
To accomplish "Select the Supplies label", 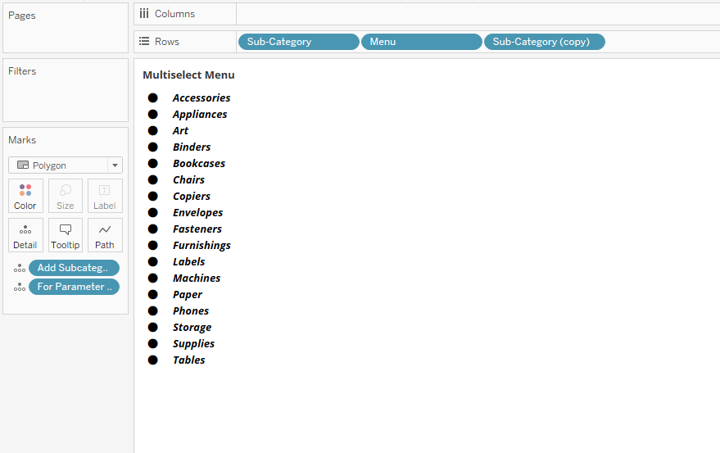I will 193,344.
